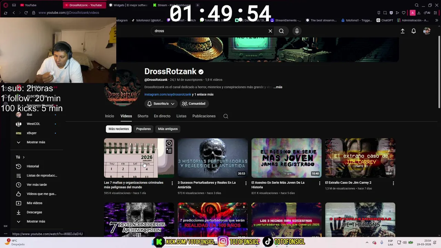Open options for Jim Carrey 2 video
The width and height of the screenshot is (441, 248).
(393, 183)
